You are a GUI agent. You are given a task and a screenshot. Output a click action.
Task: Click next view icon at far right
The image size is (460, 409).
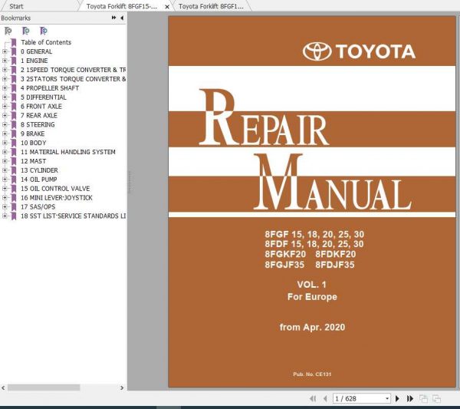click(436, 398)
